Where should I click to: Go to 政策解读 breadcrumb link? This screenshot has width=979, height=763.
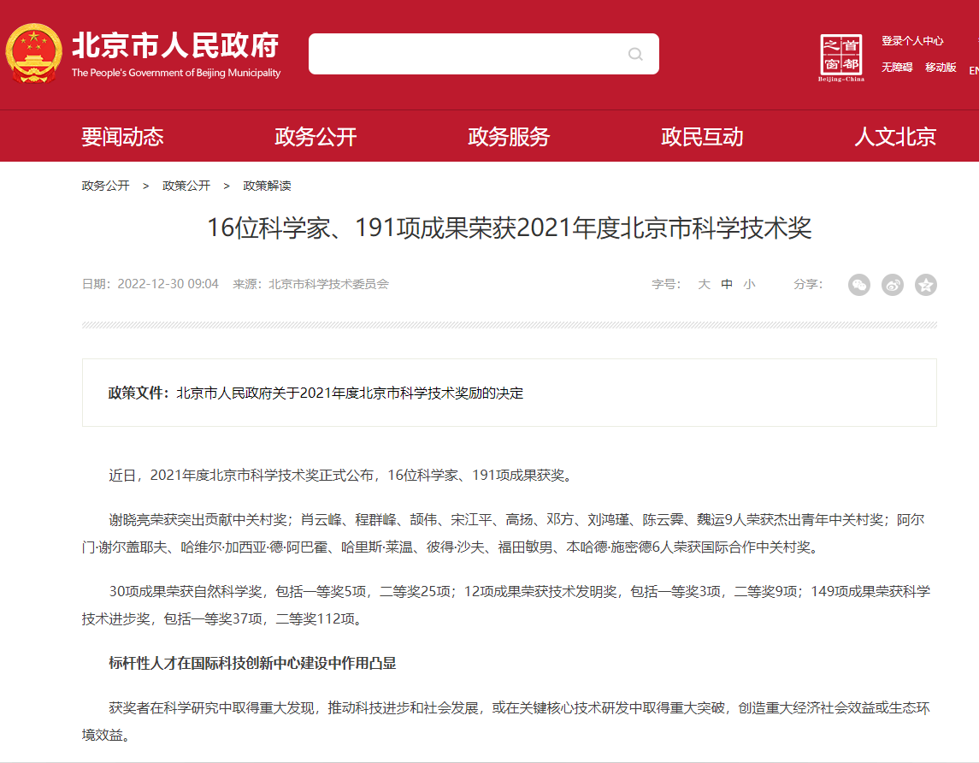pyautogui.click(x=267, y=186)
